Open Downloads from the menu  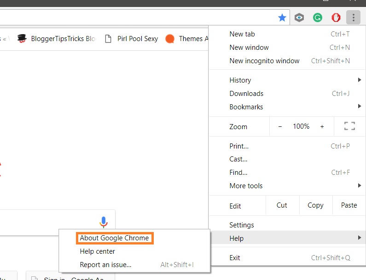pos(287,94)
